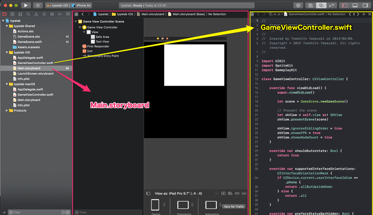Collapse the typelab Shared group
373x215 pixels.
click(7, 26)
